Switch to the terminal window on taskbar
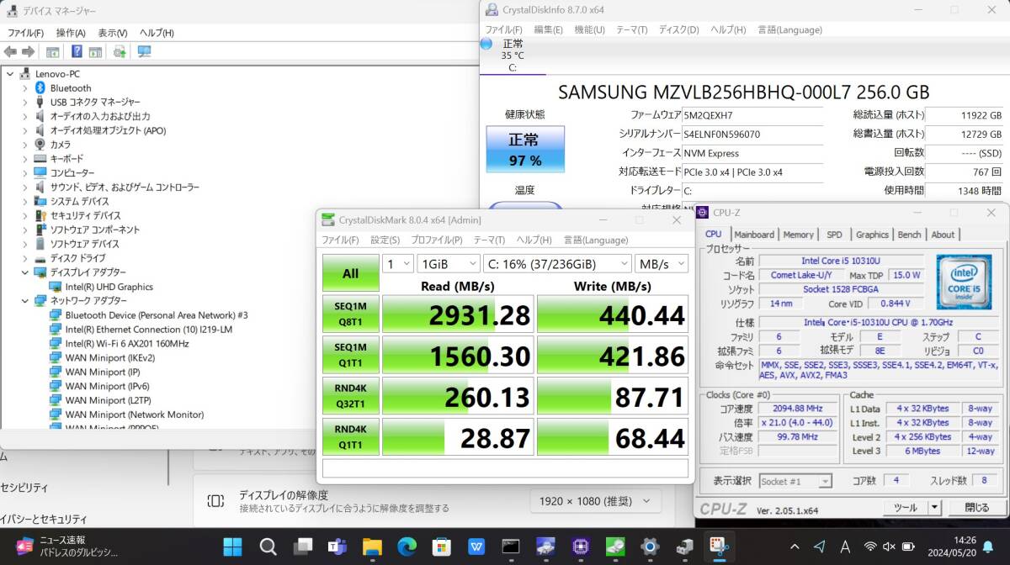The height and width of the screenshot is (565, 1010). (510, 547)
